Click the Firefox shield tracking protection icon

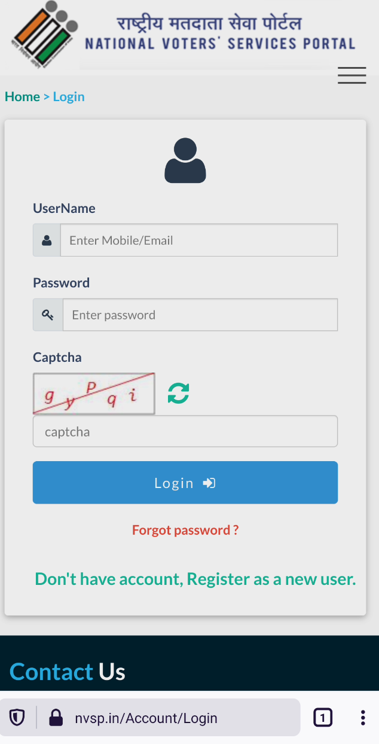[17, 717]
